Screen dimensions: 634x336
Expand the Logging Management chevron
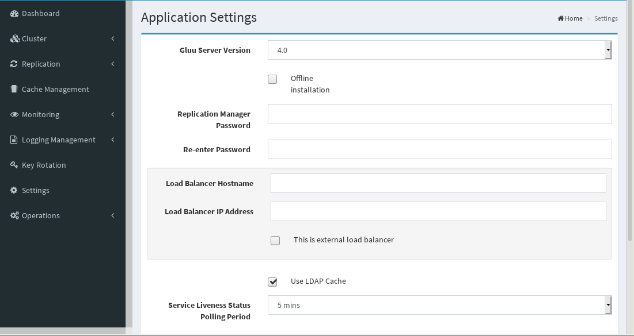click(x=113, y=140)
